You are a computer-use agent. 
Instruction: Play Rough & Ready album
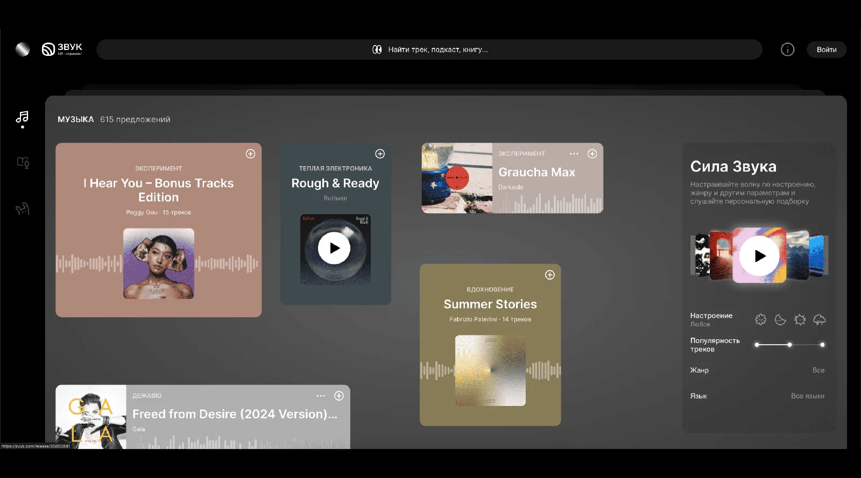click(x=334, y=248)
